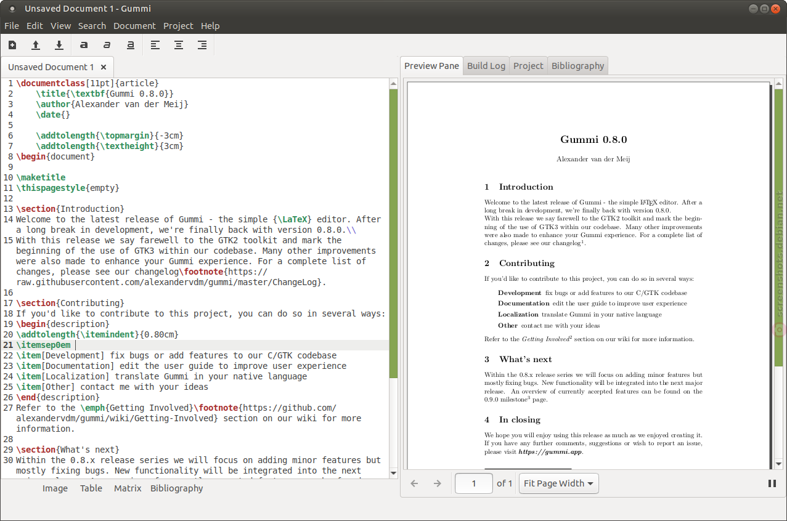Apply bold text formatting icon
The width and height of the screenshot is (787, 521).
(84, 45)
